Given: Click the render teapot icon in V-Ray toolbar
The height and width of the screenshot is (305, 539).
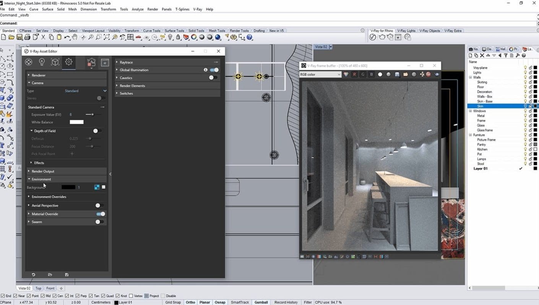Looking at the screenshot, I should pyautogui.click(x=382, y=37).
